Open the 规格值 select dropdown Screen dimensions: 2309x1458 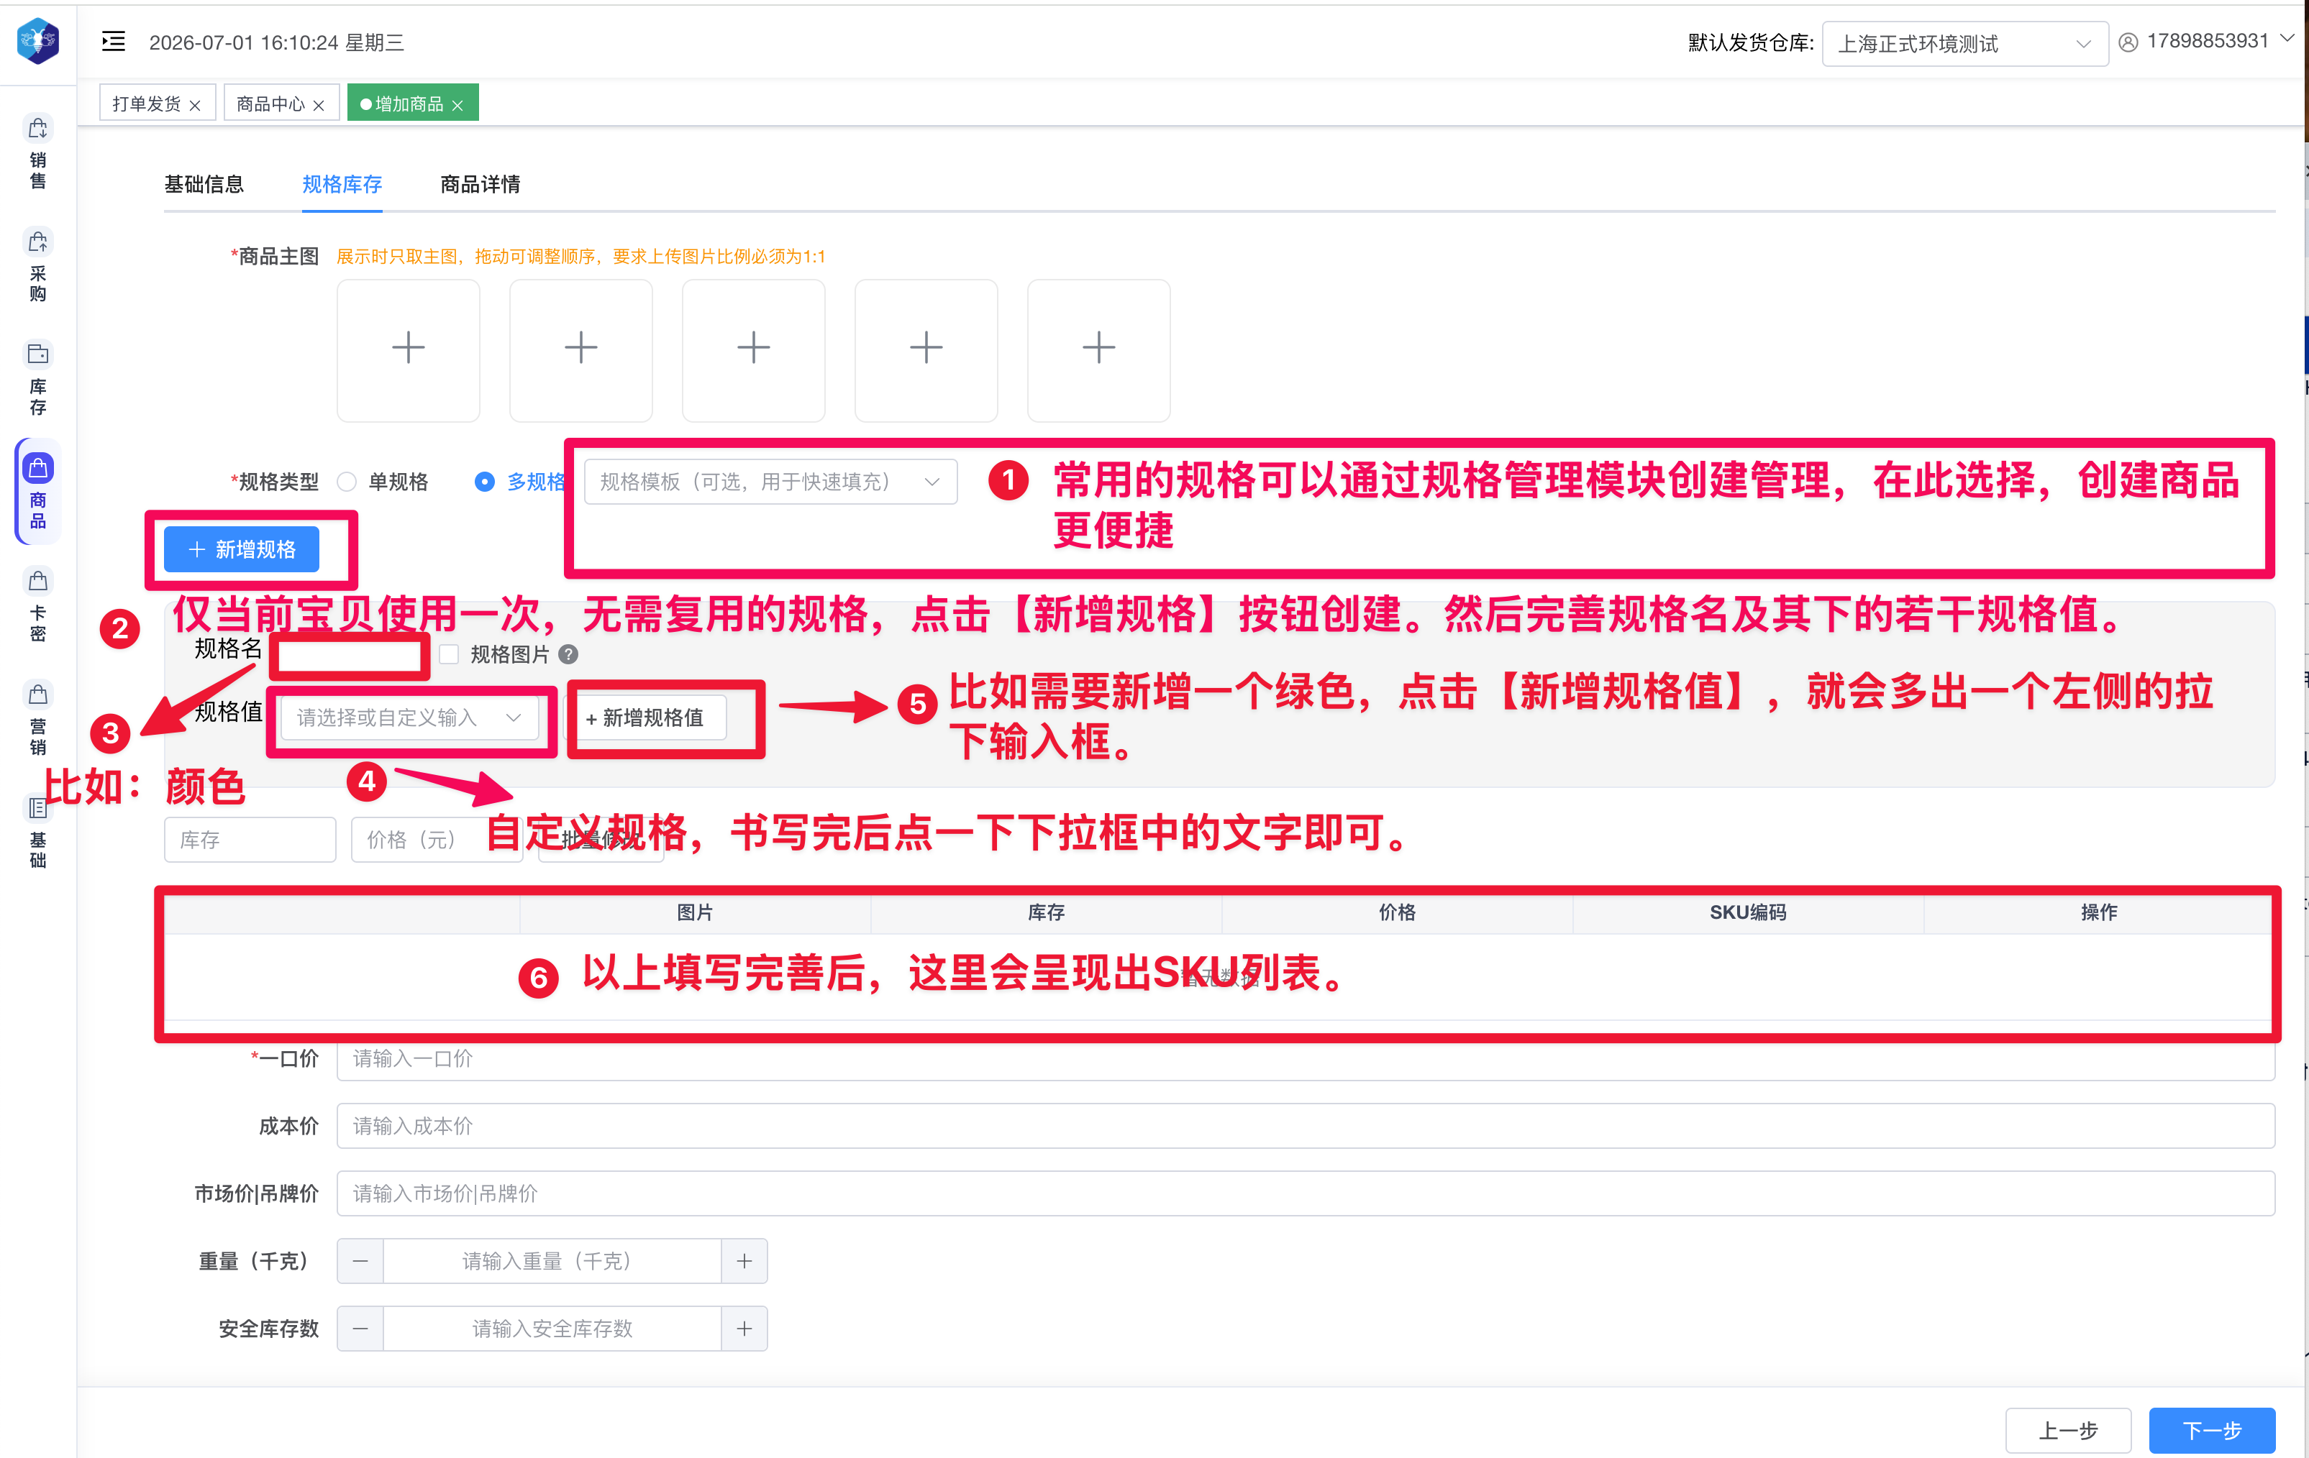tap(409, 717)
